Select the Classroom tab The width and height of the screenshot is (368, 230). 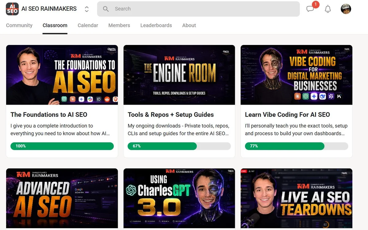(x=55, y=25)
